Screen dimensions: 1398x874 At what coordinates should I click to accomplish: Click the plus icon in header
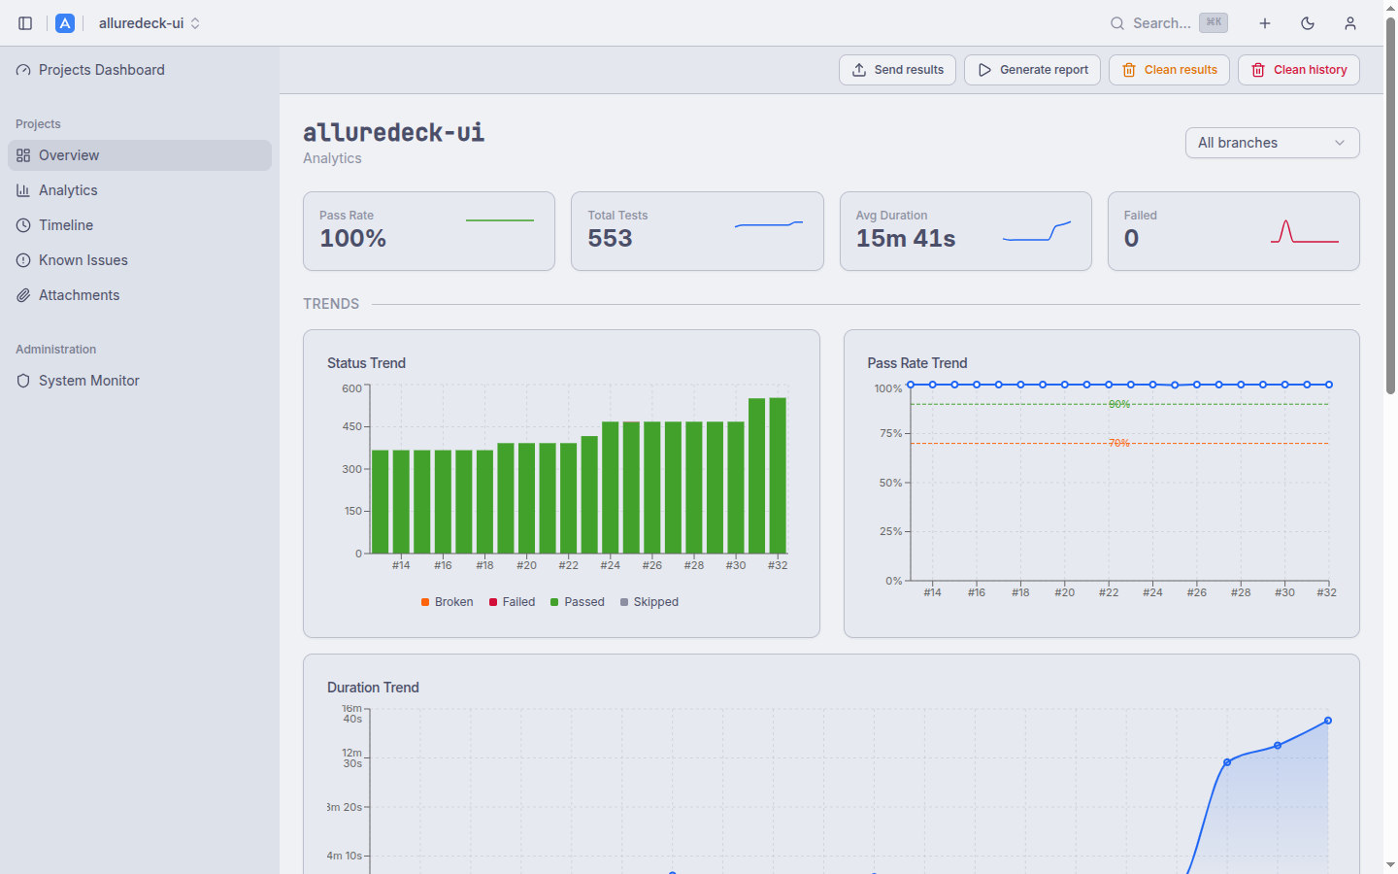(1265, 23)
